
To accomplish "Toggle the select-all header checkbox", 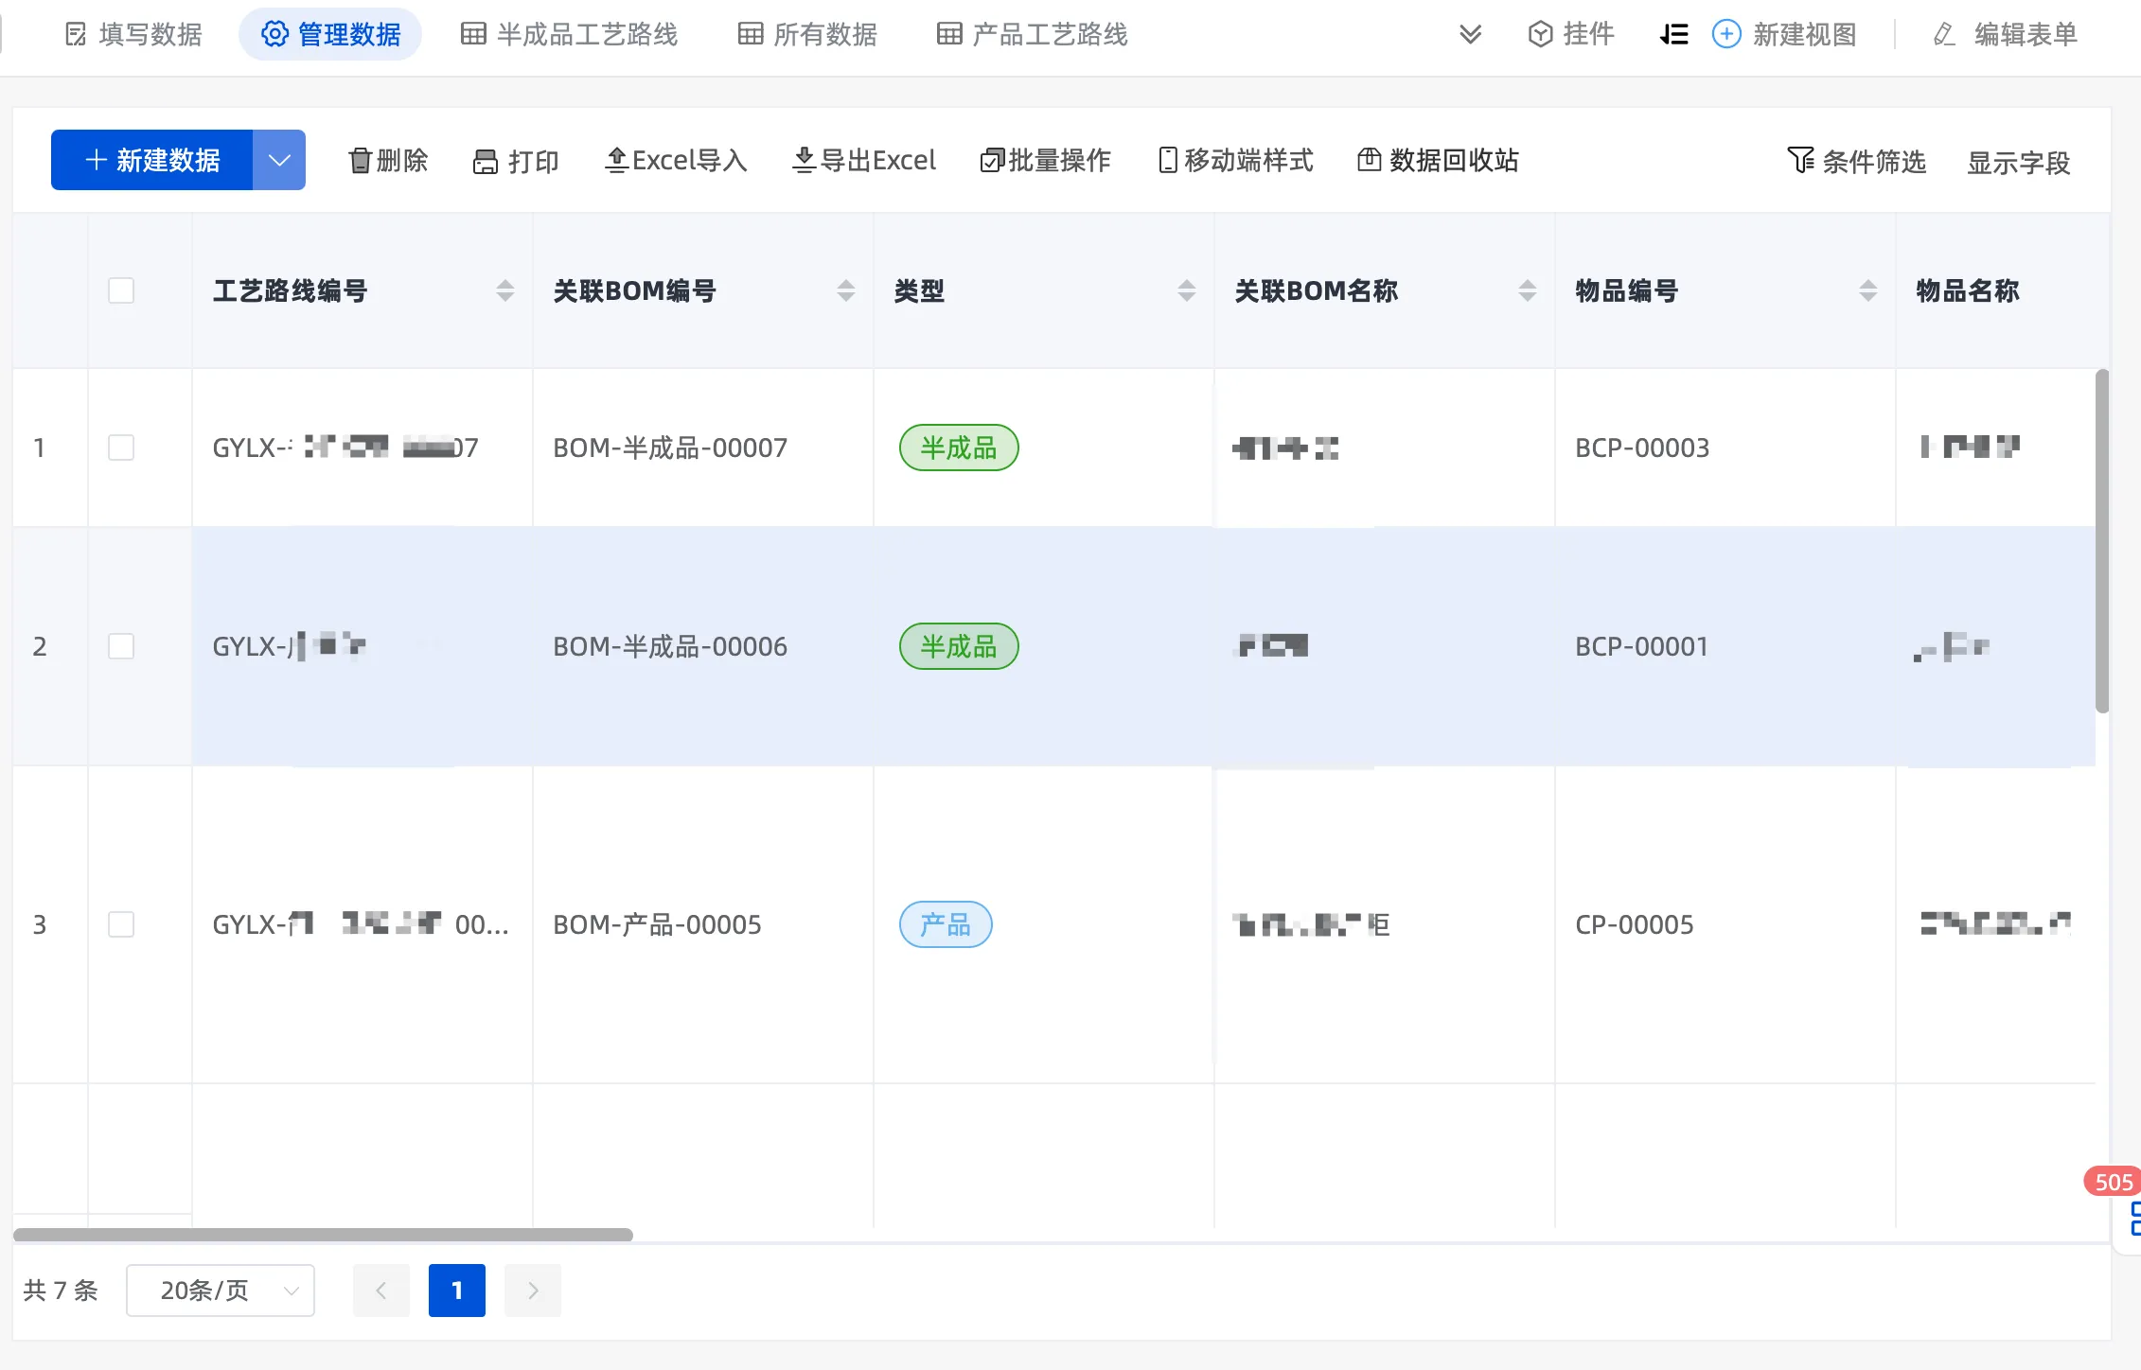I will [x=121, y=290].
